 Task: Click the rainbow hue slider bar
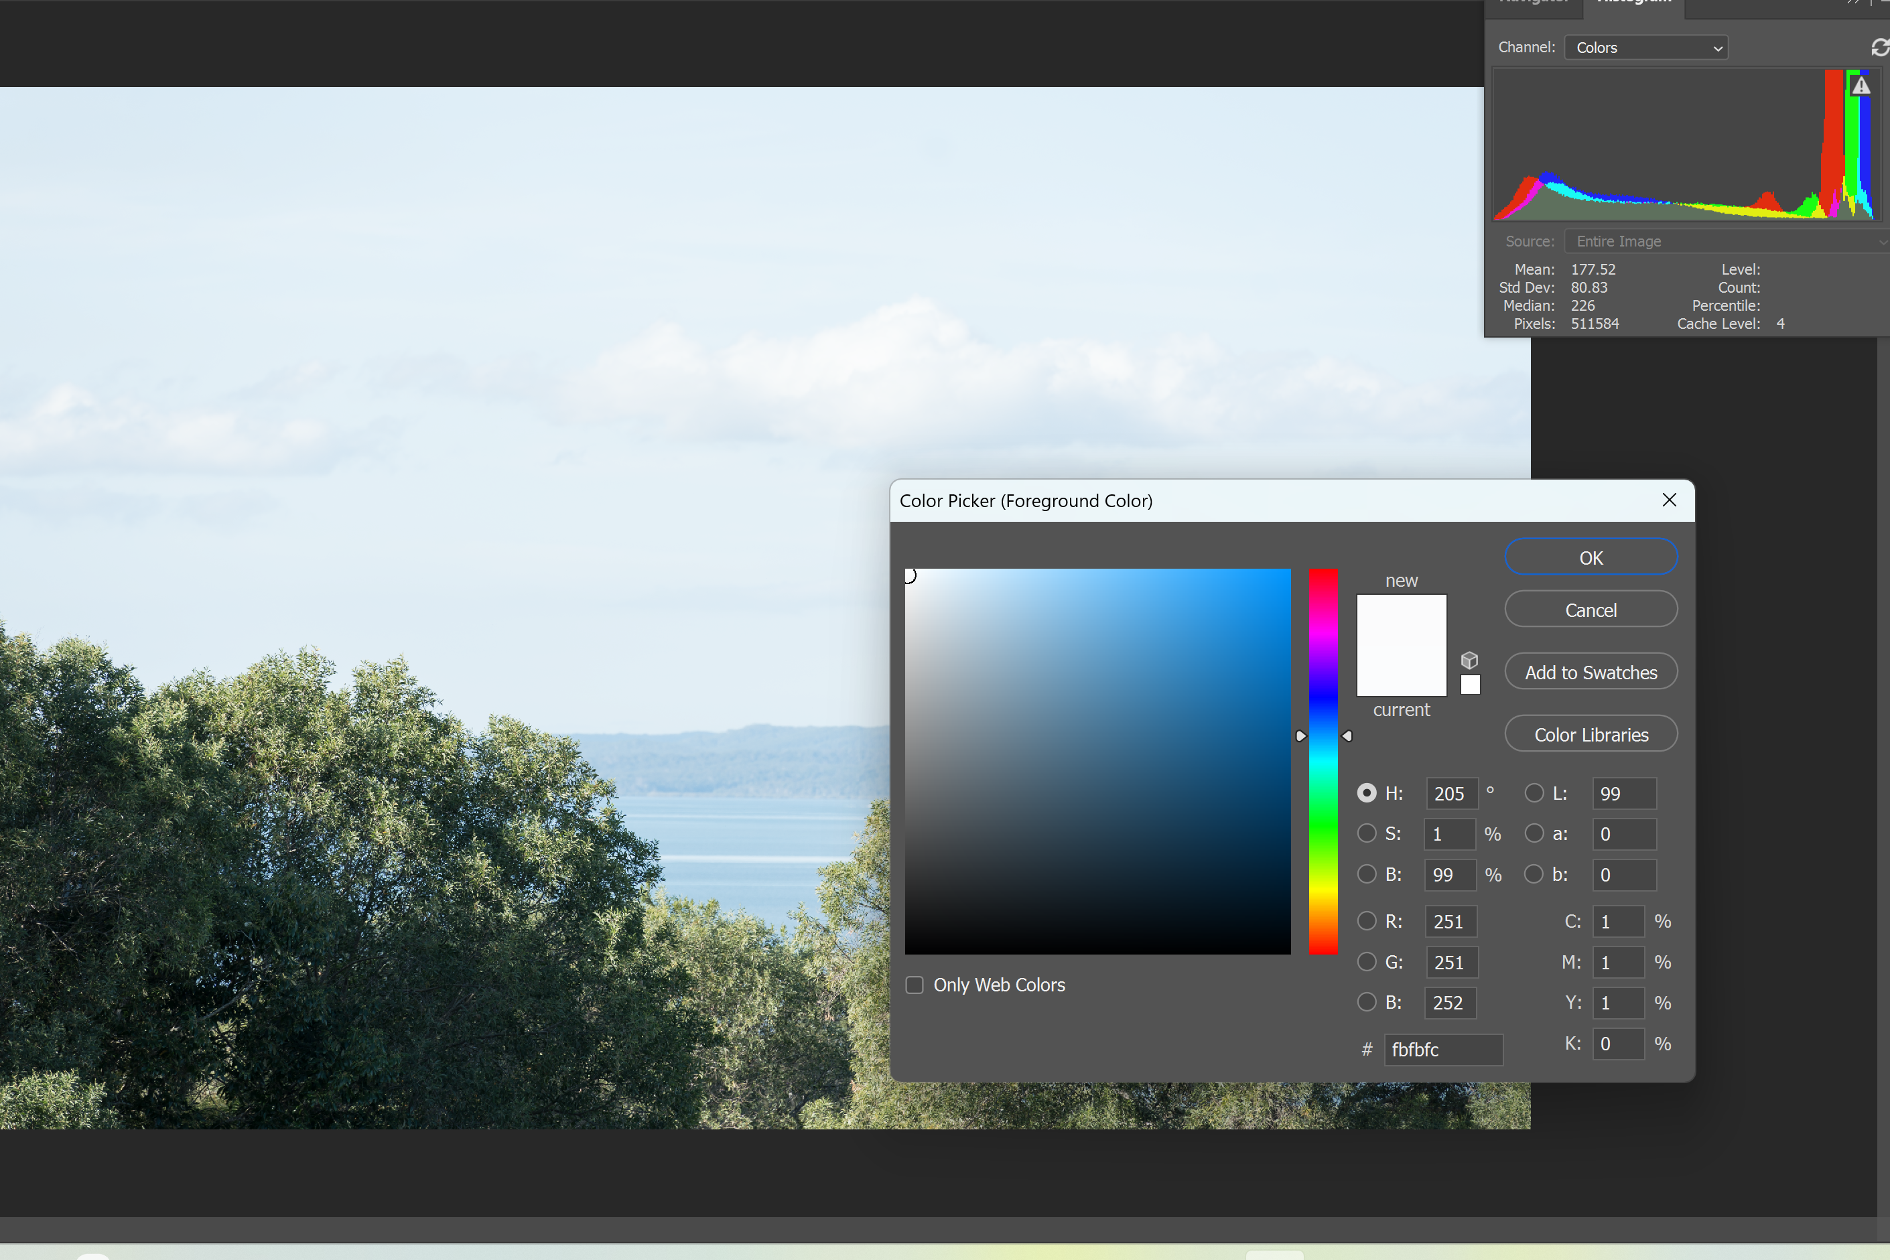[1323, 761]
